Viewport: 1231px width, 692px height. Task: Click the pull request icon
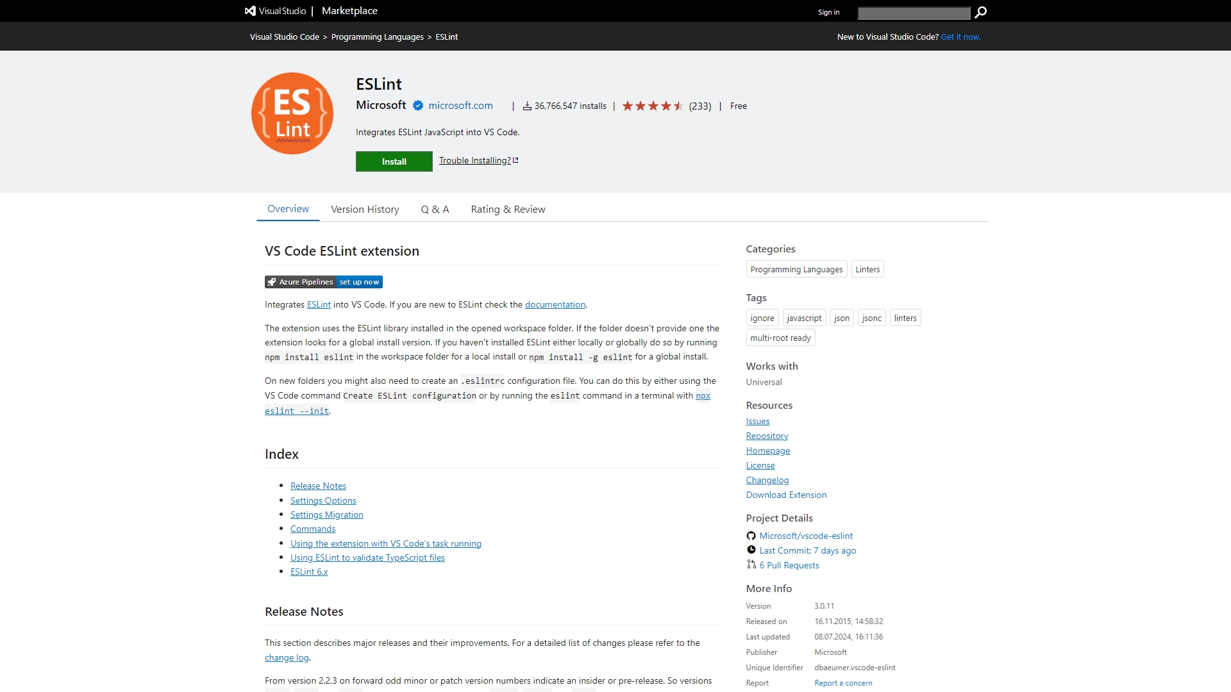[x=751, y=564]
